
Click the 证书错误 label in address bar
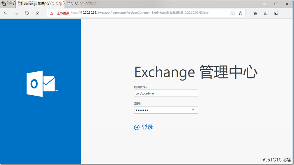[63, 13]
